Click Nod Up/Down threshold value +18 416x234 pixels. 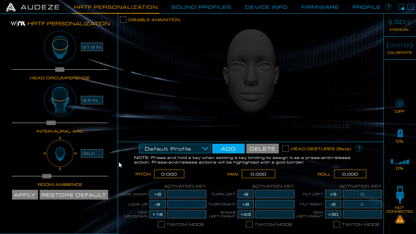click(158, 214)
